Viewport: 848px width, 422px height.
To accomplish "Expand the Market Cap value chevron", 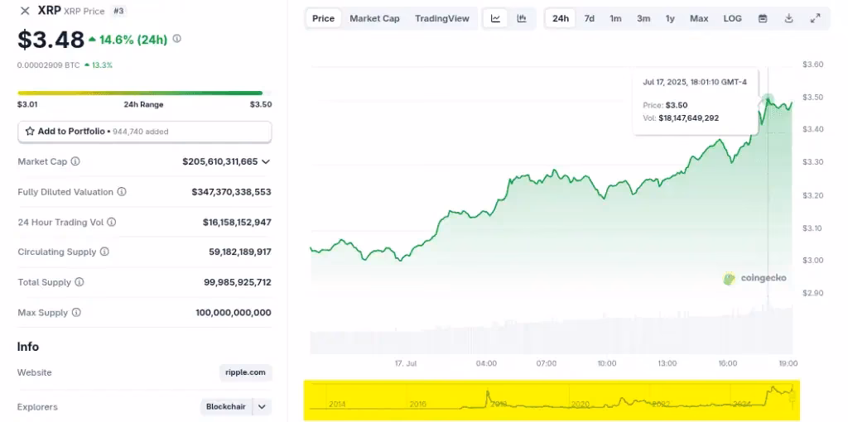I will click(266, 162).
